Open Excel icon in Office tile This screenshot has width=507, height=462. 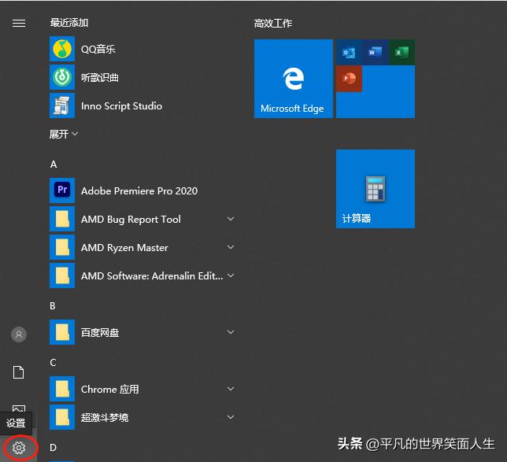(x=402, y=53)
